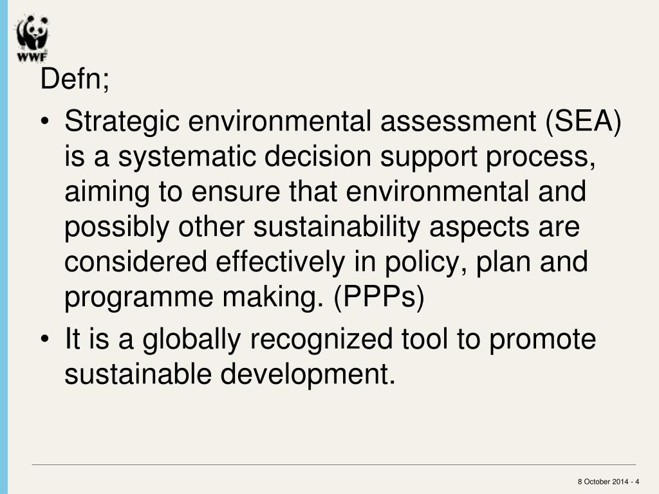Click the second bullet point marker

[45, 339]
